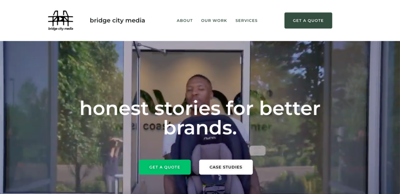Click the play triangle inside the bridge logo
400x194 pixels.
61,19
